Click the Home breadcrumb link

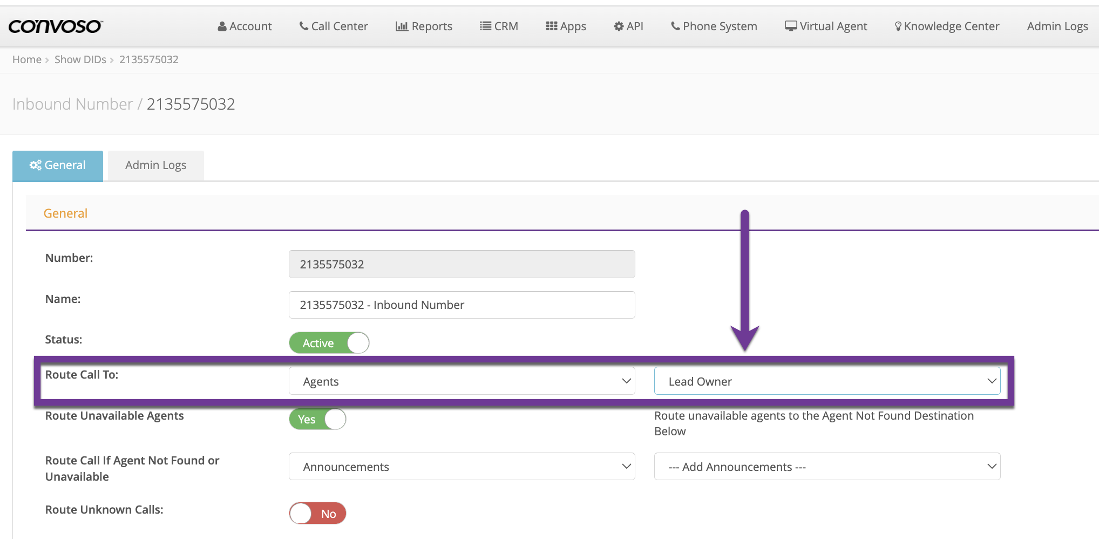pyautogui.click(x=26, y=59)
